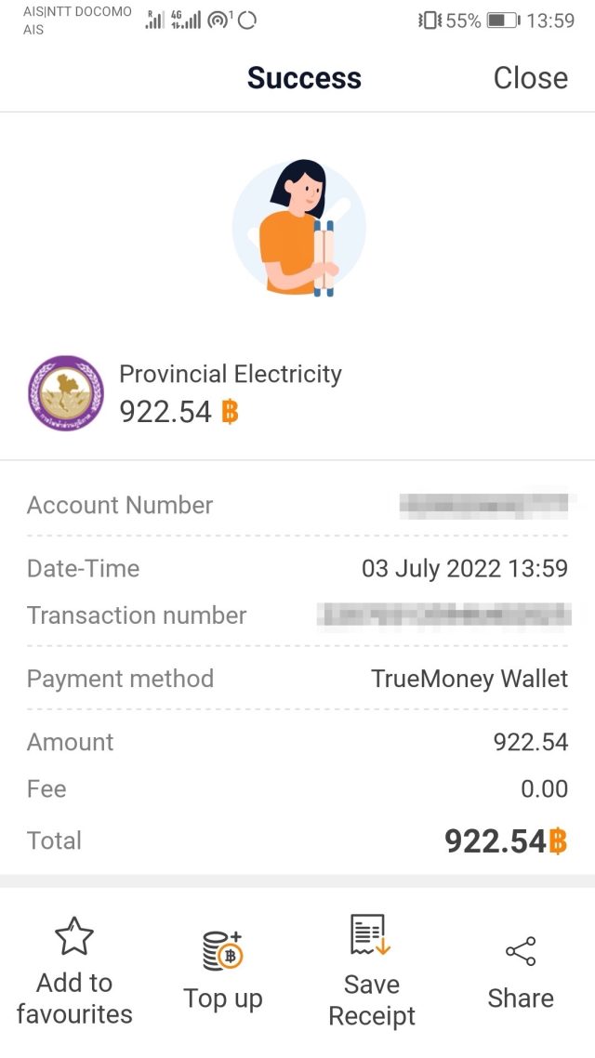Tap the date-time value 03 July 2022
Image resolution: width=595 pixels, height=1058 pixels.
point(464,568)
